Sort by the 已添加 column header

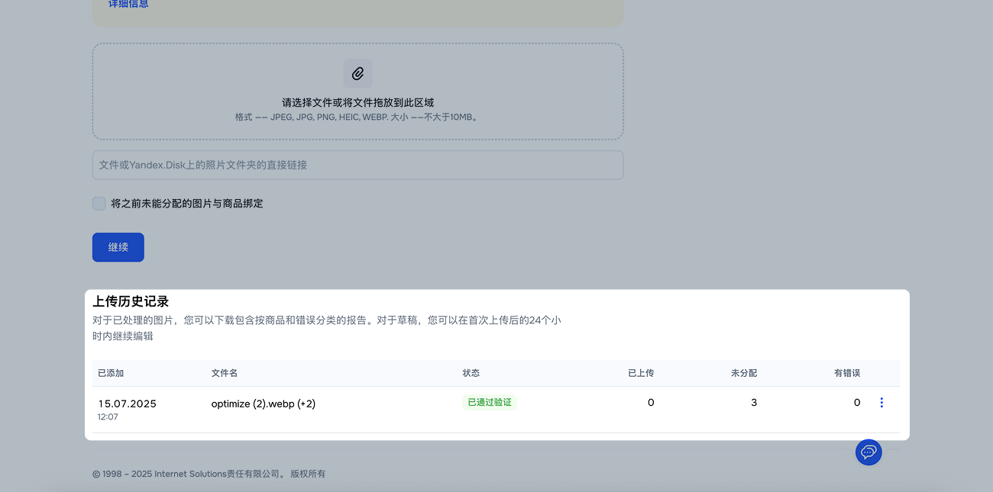[111, 373]
